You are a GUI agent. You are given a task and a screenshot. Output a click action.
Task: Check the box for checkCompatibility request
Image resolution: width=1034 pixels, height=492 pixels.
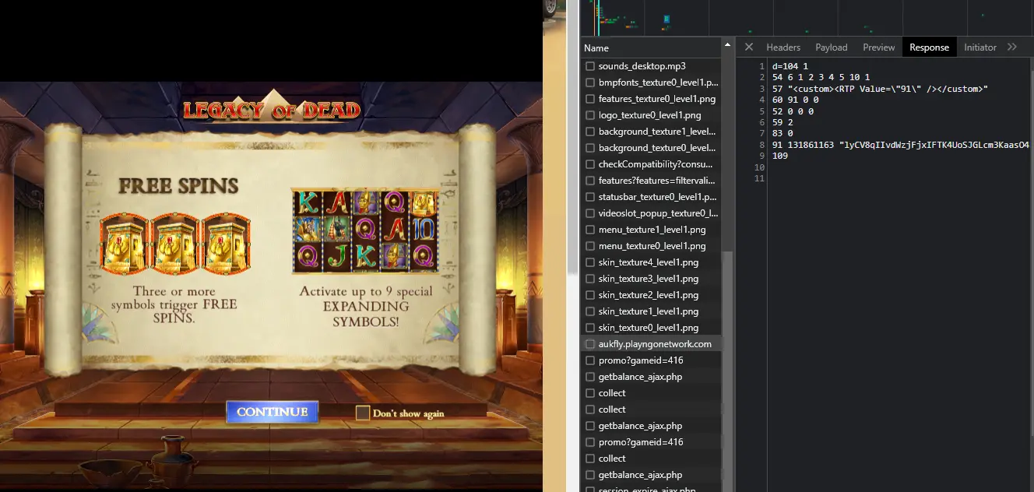click(590, 164)
